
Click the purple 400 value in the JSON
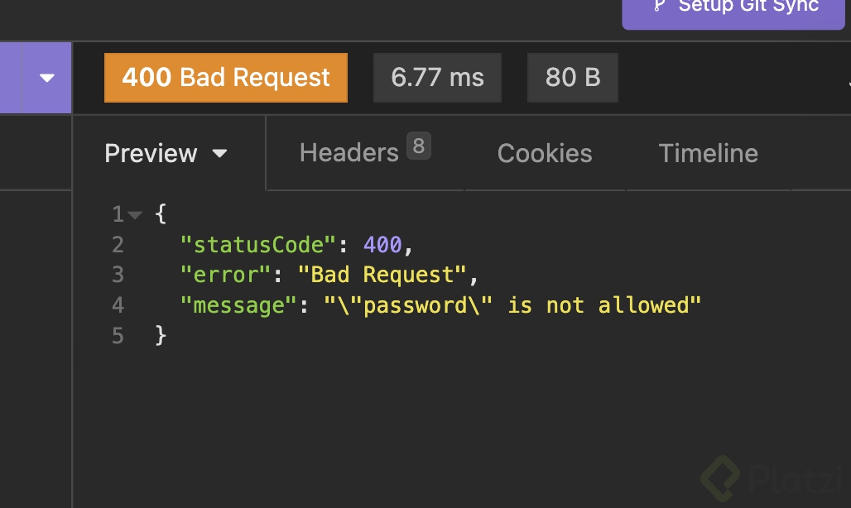tap(382, 245)
